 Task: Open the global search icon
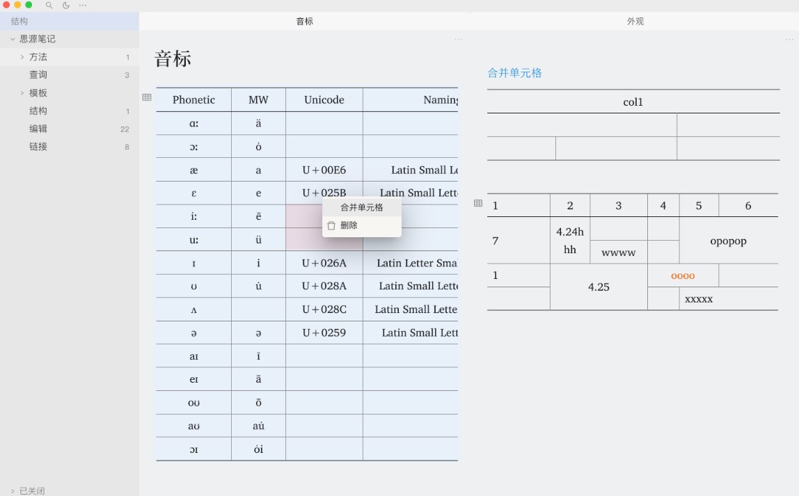(x=48, y=5)
